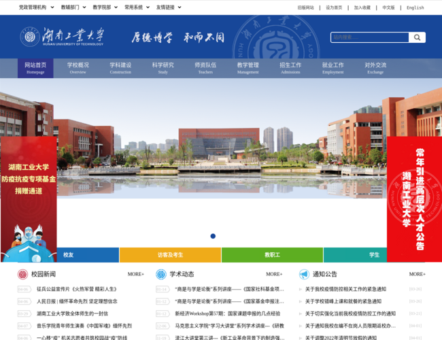Expand the 常用系统 dropdown
Viewport: 442px width, 340px height.
[x=137, y=7]
